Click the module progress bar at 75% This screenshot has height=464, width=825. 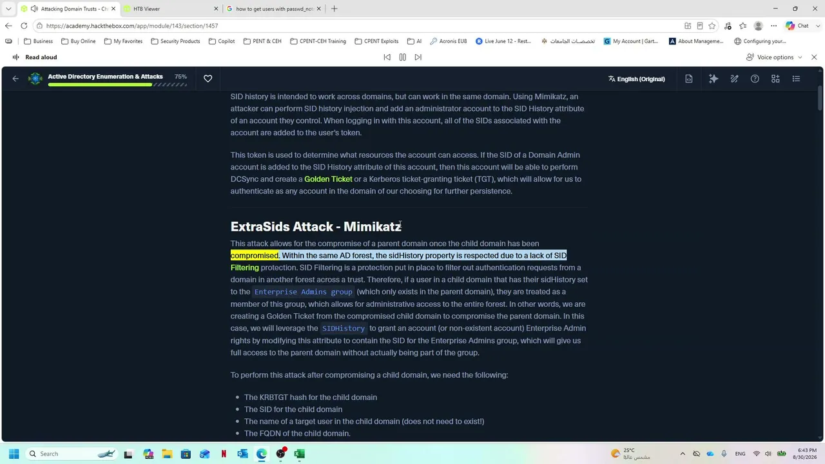[x=117, y=84]
